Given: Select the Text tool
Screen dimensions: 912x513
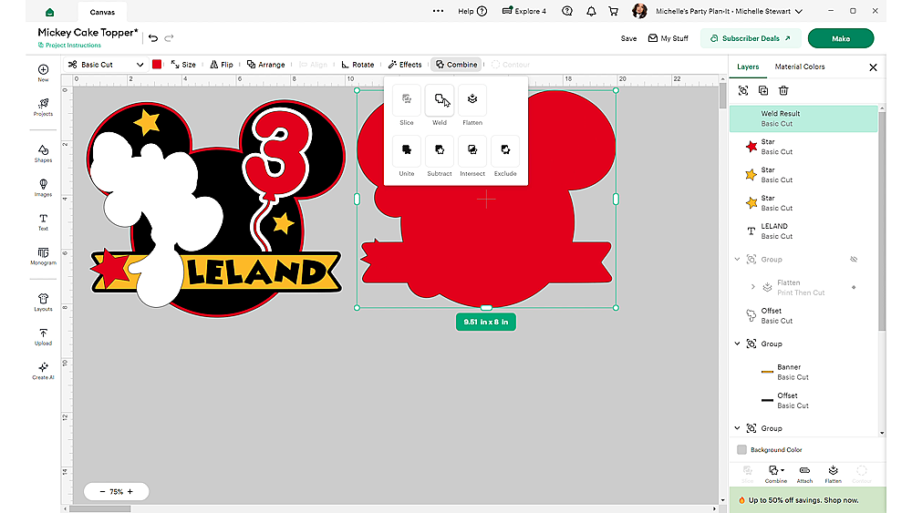Looking at the screenshot, I should [x=43, y=222].
